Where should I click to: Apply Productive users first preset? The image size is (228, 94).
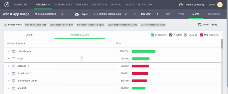(x=35, y=25)
